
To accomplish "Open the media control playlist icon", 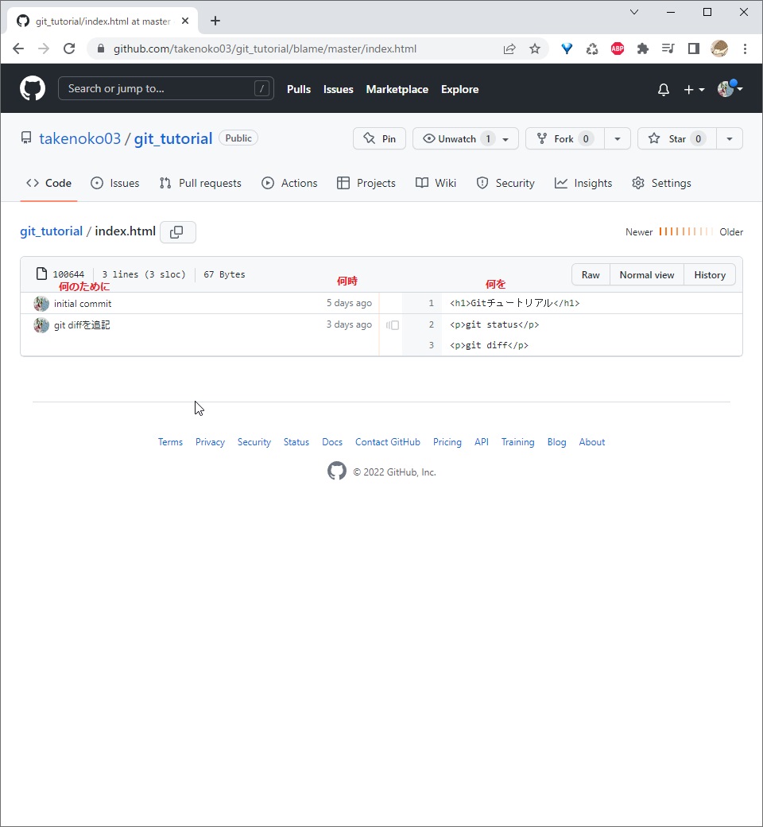I will click(668, 49).
